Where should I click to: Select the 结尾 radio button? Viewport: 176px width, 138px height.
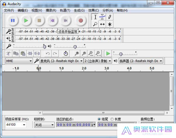point(99,119)
